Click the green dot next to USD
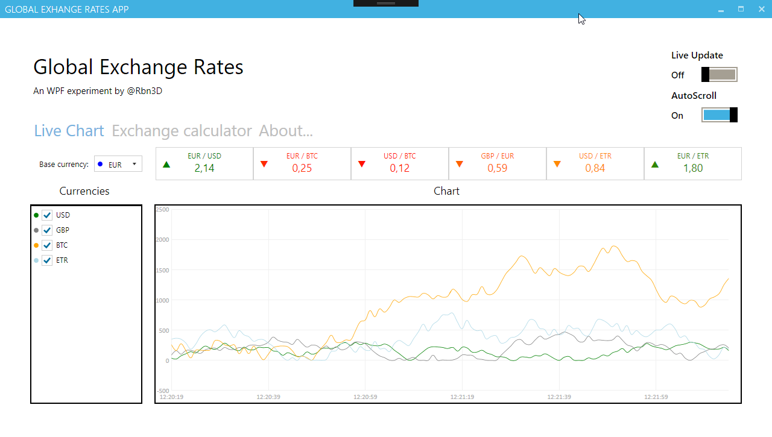 pyautogui.click(x=36, y=215)
